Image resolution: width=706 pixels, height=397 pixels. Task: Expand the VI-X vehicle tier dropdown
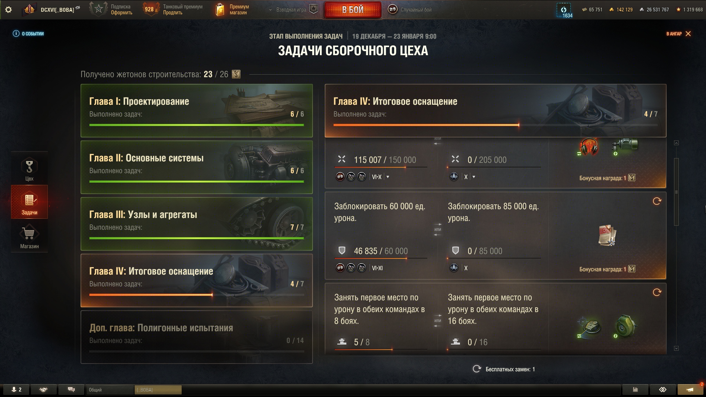click(x=388, y=177)
